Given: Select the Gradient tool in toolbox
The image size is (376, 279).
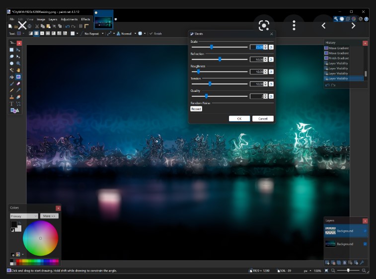Looking at the screenshot, I should (x=18, y=77).
